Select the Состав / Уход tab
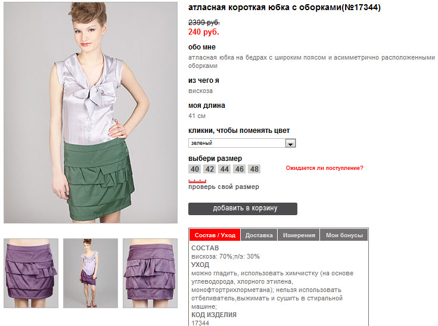This screenshot has width=438, height=326. tap(215, 235)
